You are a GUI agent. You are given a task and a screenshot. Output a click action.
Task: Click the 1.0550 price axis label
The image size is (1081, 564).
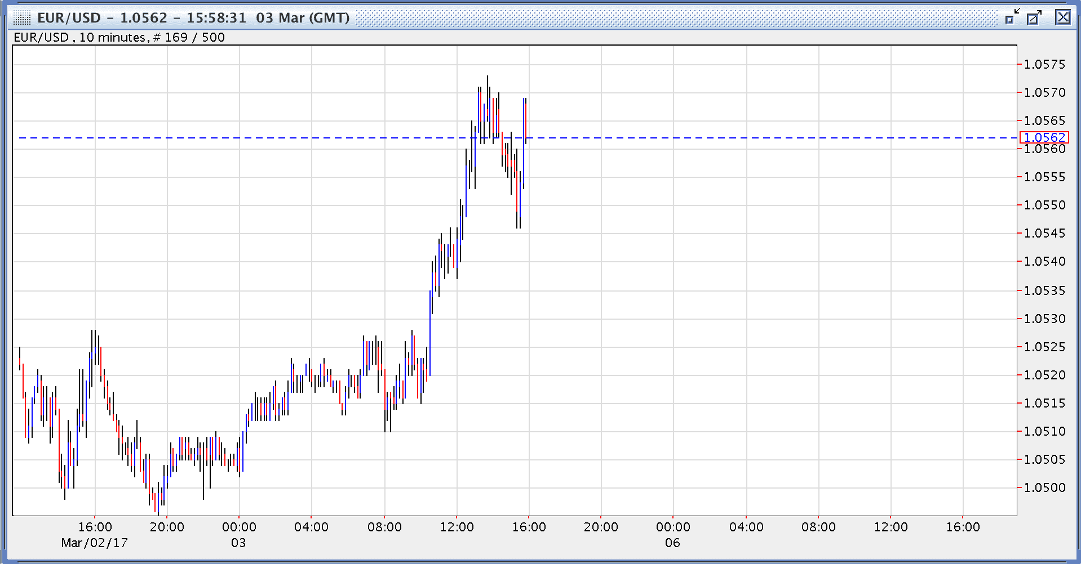click(x=1044, y=205)
